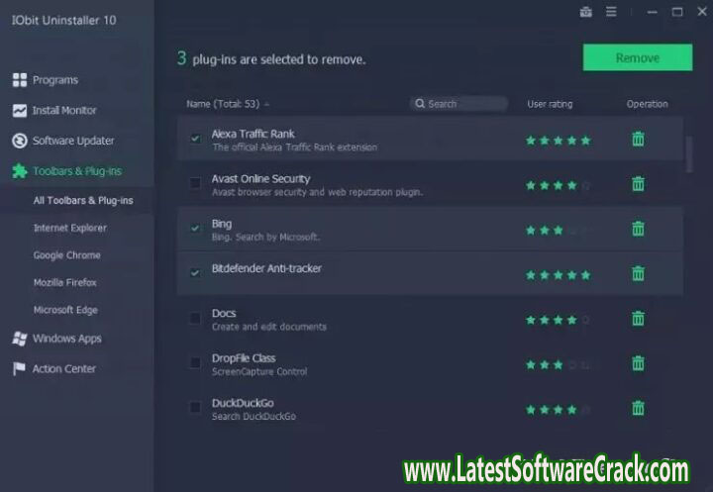Delete Alexa Traffic Rank with trash icon
713x492 pixels.
[638, 139]
